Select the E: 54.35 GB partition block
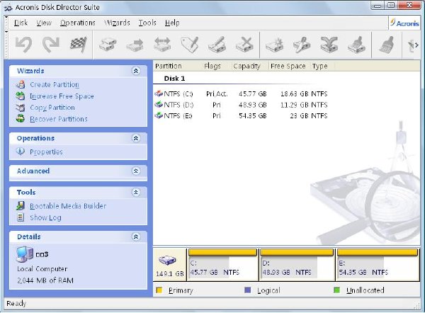Viewport: 425px width, 313px height. [378, 265]
